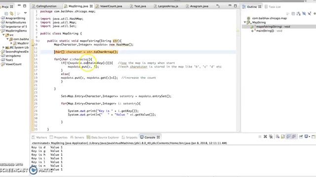The height and width of the screenshot is (177, 316).
Task: Select the Console view tab
Action: tap(150, 137)
